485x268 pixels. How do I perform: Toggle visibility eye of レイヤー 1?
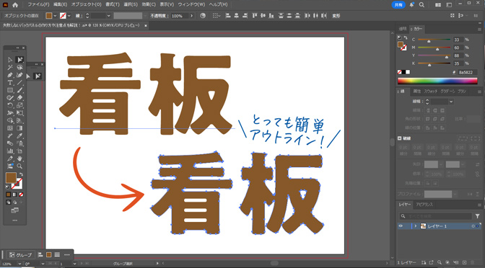(401, 226)
